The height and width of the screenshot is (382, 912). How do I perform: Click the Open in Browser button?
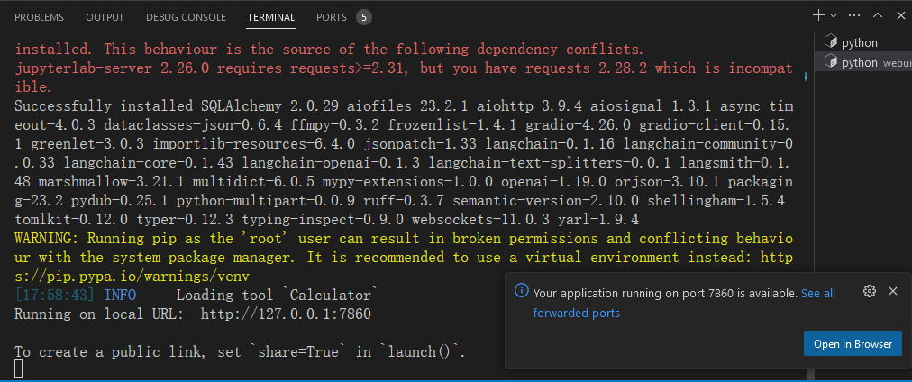click(853, 343)
